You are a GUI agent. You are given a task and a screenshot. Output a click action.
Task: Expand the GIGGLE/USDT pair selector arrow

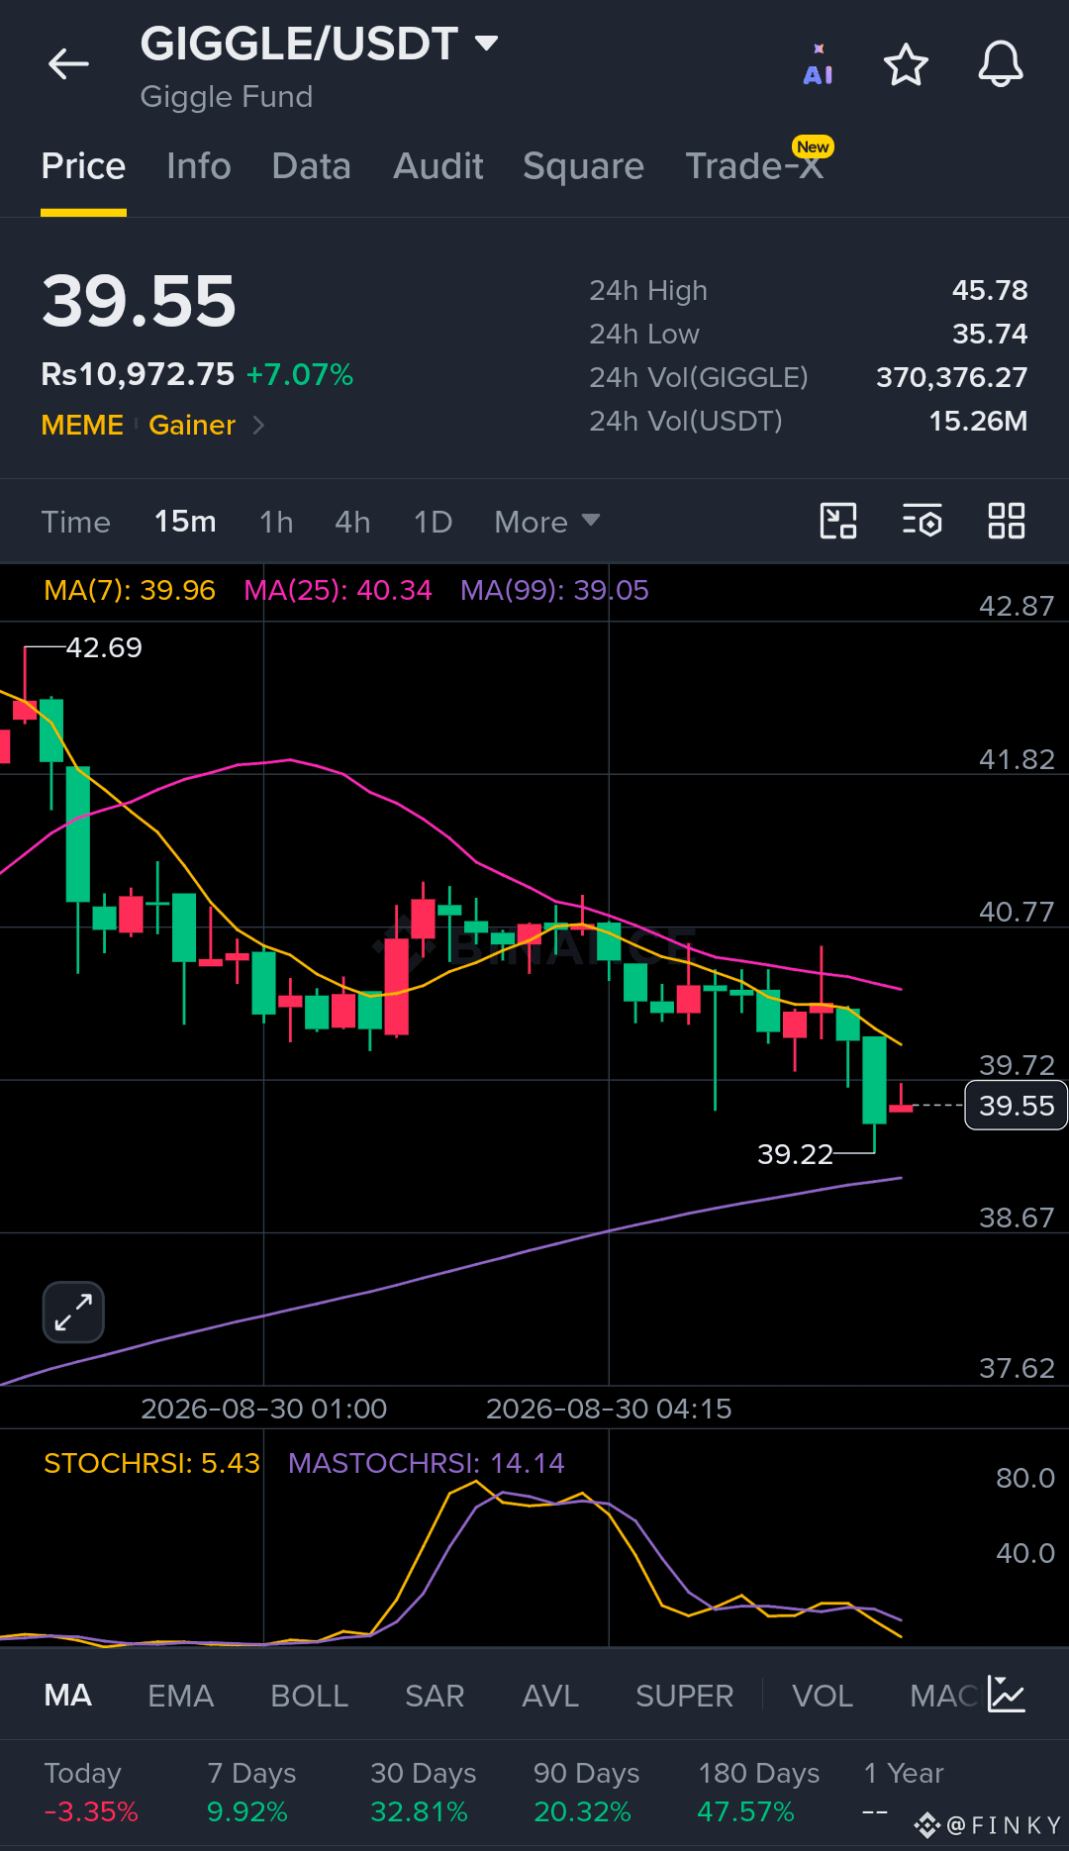[x=486, y=43]
